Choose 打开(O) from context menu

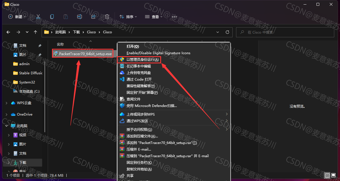point(133,46)
